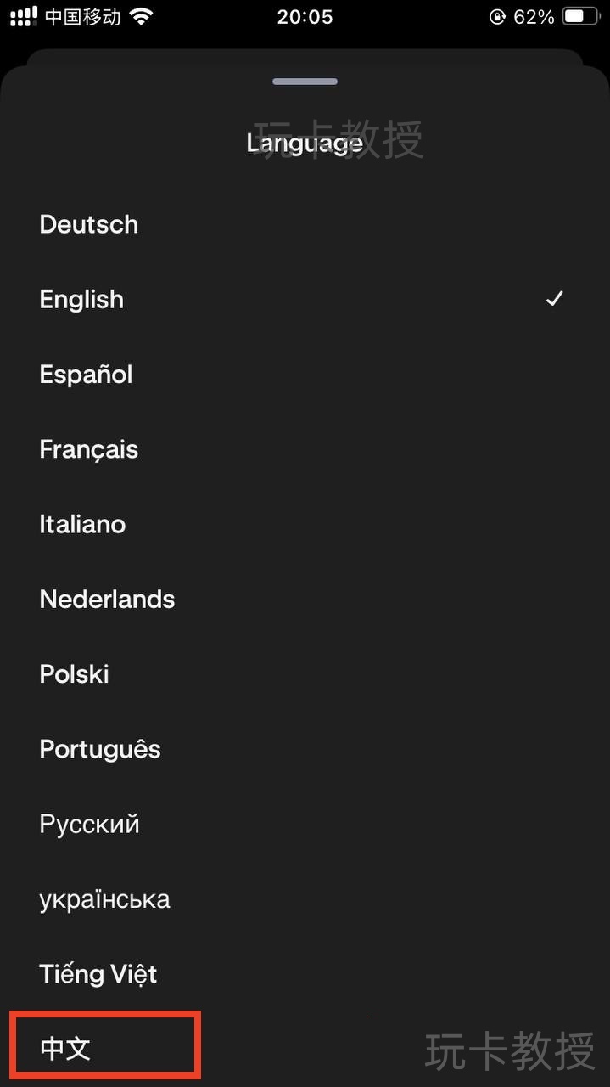Viewport: 610px width, 1087px height.
Task: Tap the cellular signal bars icon
Action: pyautogui.click(x=24, y=16)
